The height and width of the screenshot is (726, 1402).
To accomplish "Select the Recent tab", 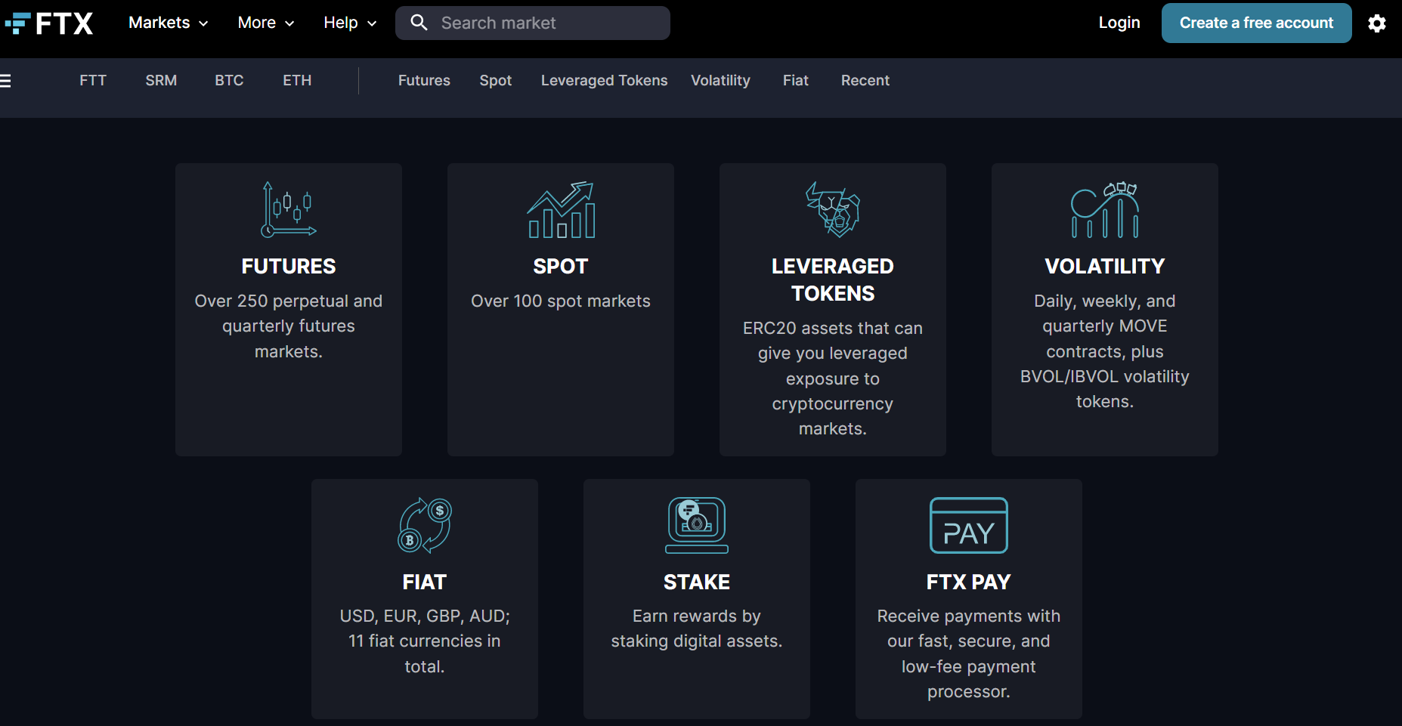I will [865, 81].
